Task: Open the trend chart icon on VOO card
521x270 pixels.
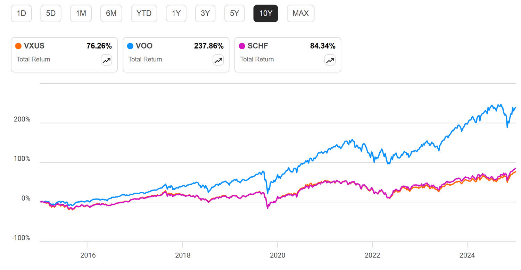Action: click(218, 60)
